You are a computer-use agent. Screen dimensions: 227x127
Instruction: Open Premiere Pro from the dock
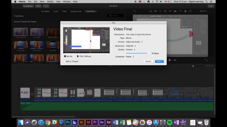[x=95, y=122]
